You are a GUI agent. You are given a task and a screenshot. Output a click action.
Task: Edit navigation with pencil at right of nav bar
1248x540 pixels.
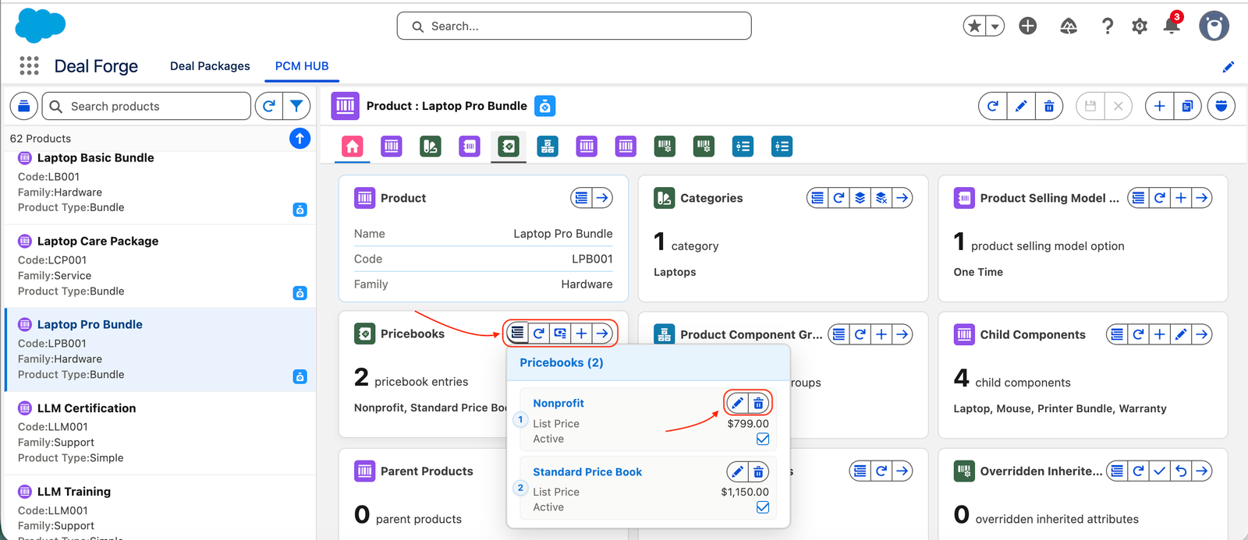[x=1228, y=67]
